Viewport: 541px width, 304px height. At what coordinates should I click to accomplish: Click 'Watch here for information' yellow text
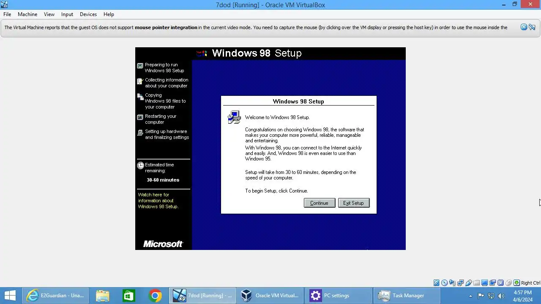click(x=158, y=201)
